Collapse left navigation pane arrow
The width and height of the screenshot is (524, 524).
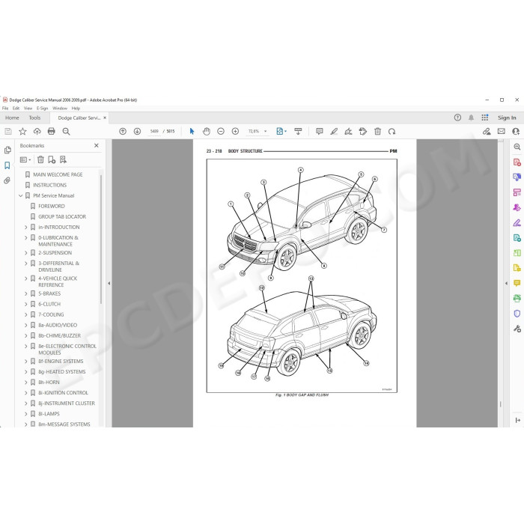tap(109, 284)
